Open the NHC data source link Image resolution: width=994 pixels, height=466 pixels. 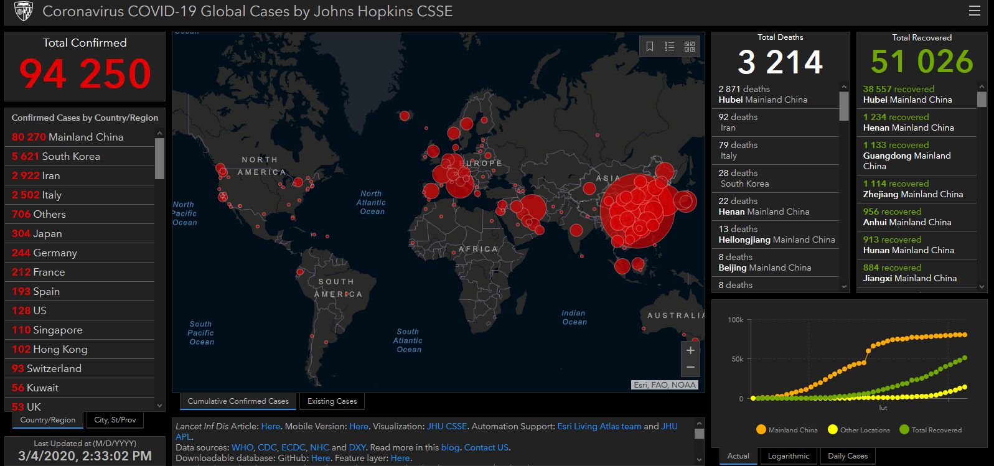coord(319,447)
